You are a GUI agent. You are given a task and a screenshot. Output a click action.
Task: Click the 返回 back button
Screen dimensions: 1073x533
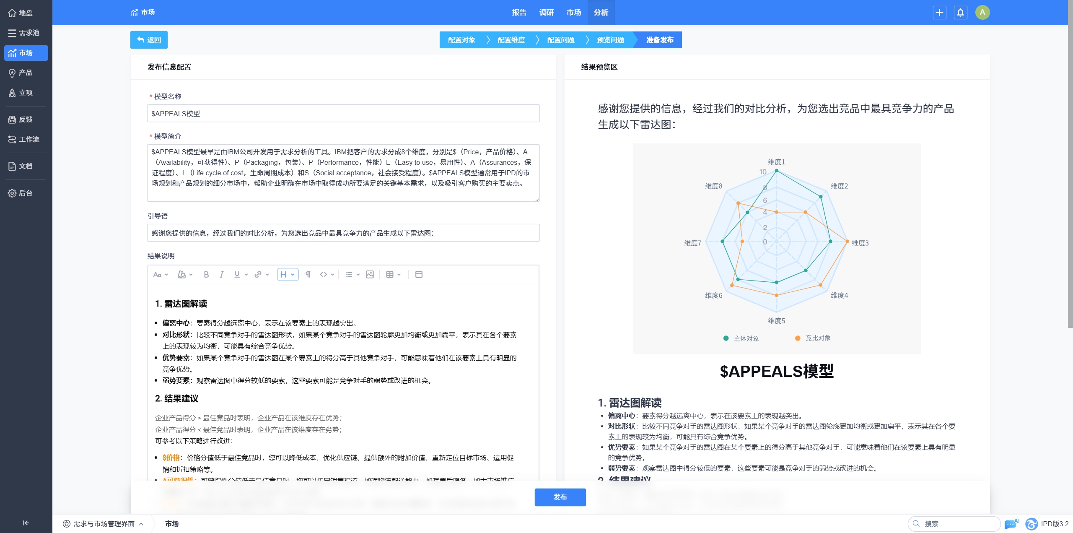[x=149, y=40]
